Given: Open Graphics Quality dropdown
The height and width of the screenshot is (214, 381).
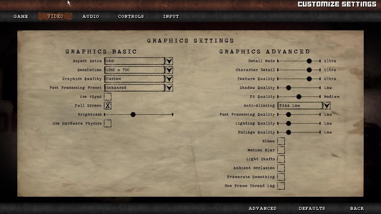Looking at the screenshot, I should click(x=169, y=79).
